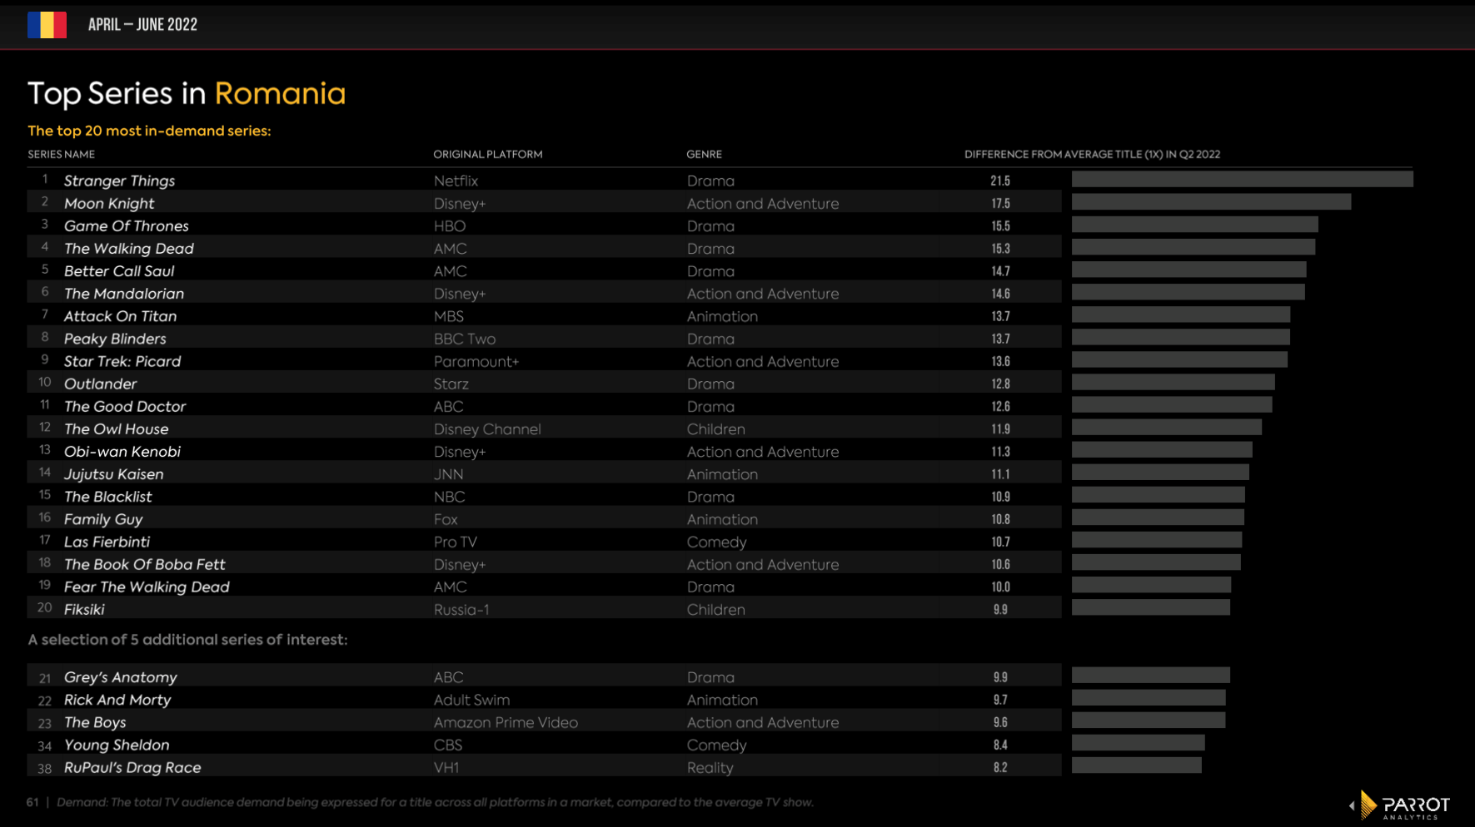The image size is (1475, 827).
Task: Click the BBC Two platform cell
Action: tap(465, 339)
